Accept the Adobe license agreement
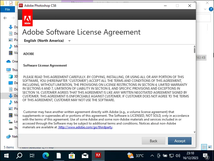The height and width of the screenshot is (161, 214). (180, 141)
